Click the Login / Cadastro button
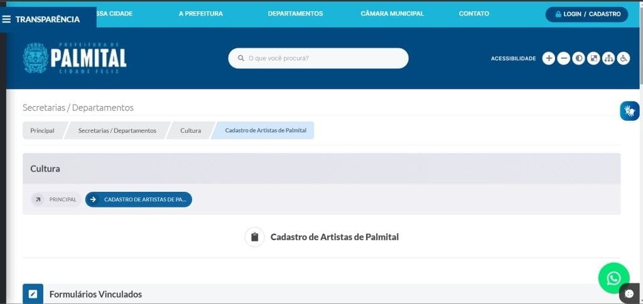Image resolution: width=643 pixels, height=304 pixels. 586,14
